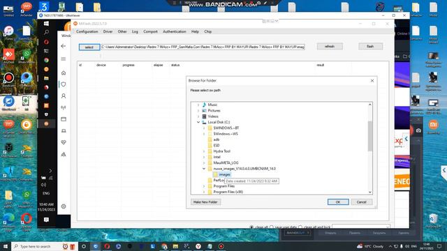Open the Driver menu
The height and width of the screenshot is (251, 447).
[108, 31]
